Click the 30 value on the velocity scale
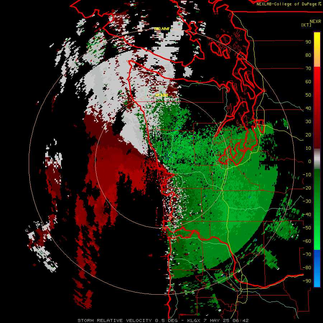The height and width of the screenshot is (323, 323). (308, 122)
